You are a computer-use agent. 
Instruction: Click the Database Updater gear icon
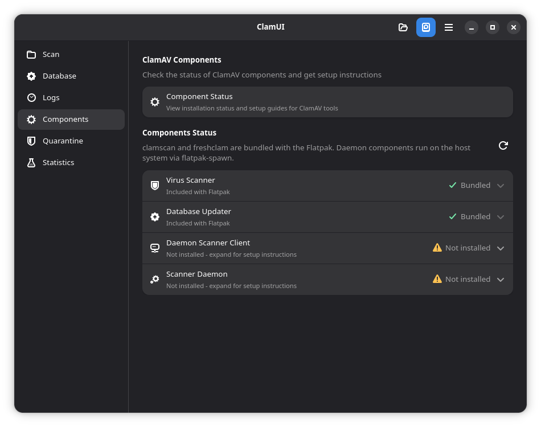155,217
